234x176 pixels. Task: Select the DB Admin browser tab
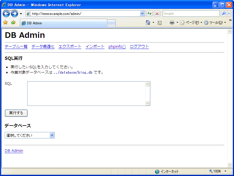63,23
